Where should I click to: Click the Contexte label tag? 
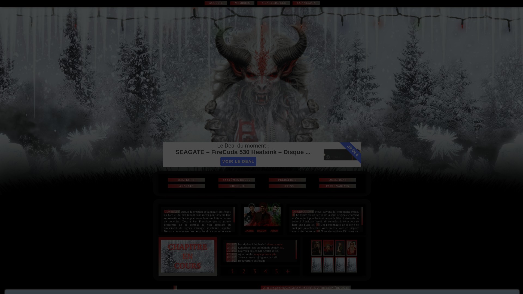pos(172,212)
